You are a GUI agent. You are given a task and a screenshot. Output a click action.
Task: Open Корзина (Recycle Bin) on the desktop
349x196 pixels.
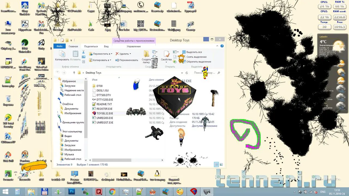point(8,101)
